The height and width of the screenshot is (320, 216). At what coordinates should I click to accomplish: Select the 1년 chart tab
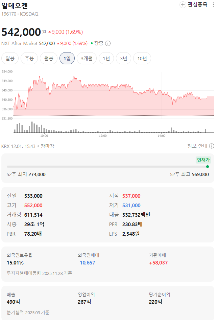point(106,58)
